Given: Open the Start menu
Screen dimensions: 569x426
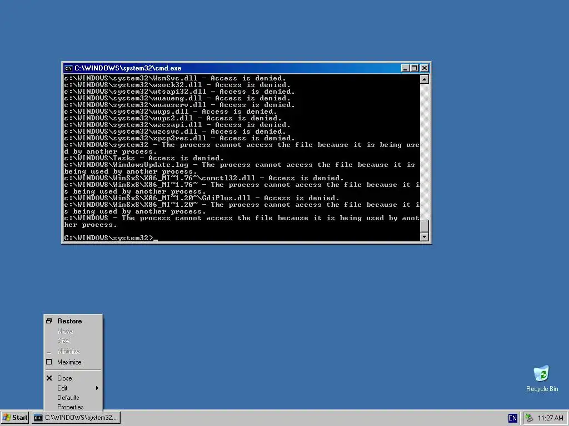Looking at the screenshot, I should (15, 418).
